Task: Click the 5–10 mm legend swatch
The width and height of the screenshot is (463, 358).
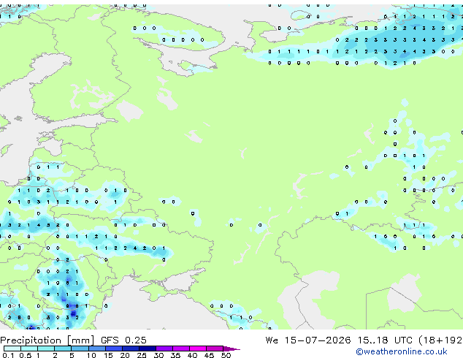Action: [x=80, y=349]
